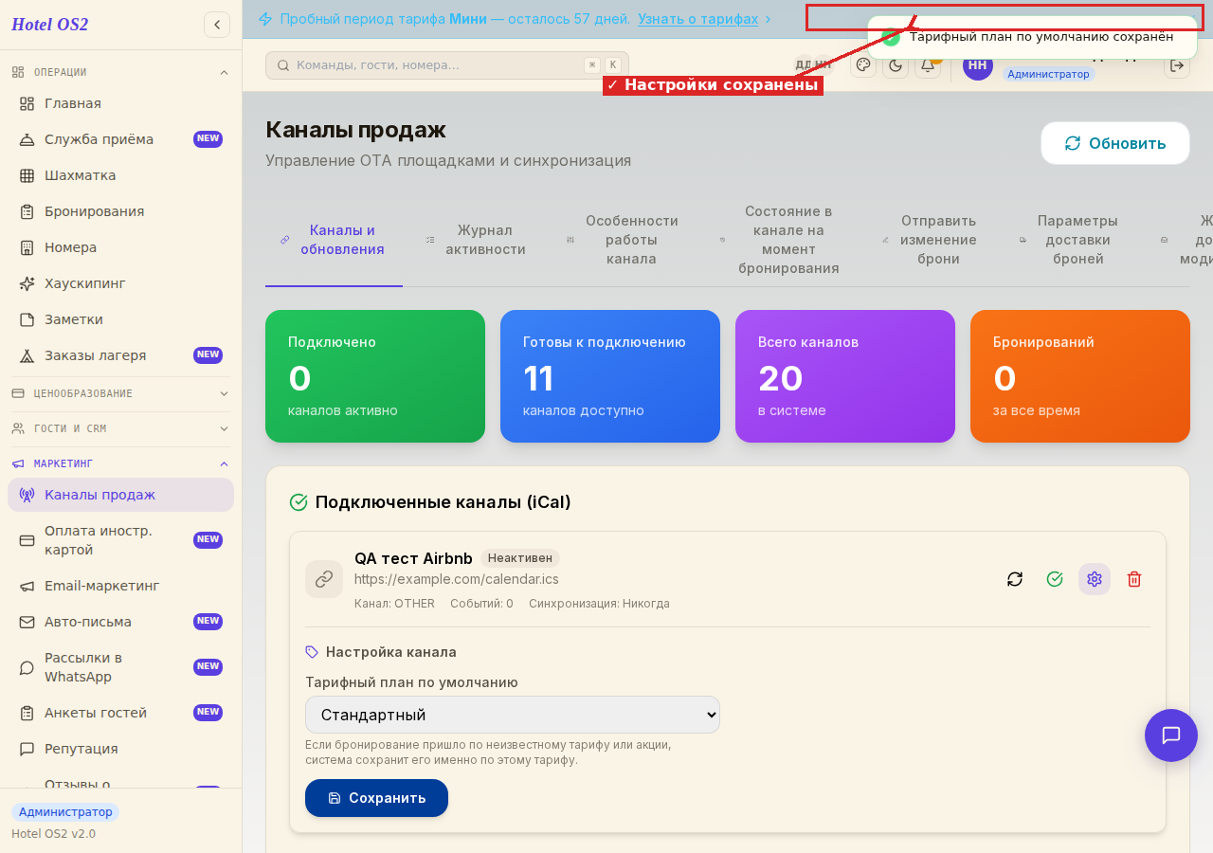This screenshot has width=1213, height=853.
Task: Click the Подключено green stats card
Action: 375,376
